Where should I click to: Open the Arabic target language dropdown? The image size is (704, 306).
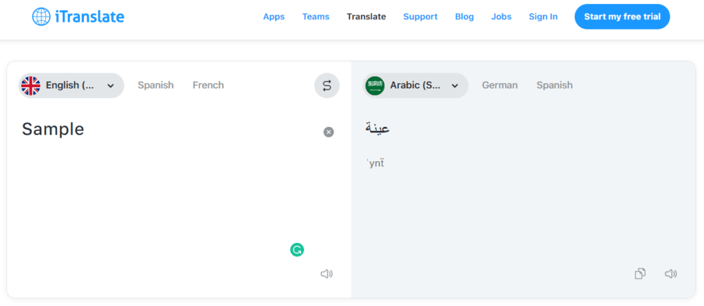454,86
